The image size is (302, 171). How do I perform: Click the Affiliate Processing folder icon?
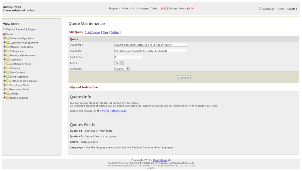click(x=8, y=47)
